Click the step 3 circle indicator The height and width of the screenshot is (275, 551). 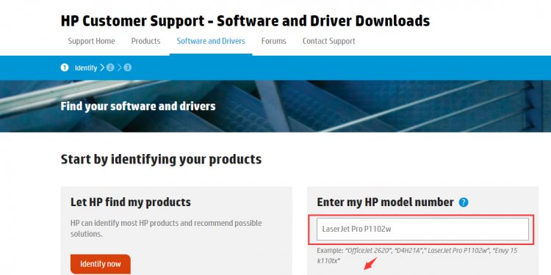[x=128, y=67]
